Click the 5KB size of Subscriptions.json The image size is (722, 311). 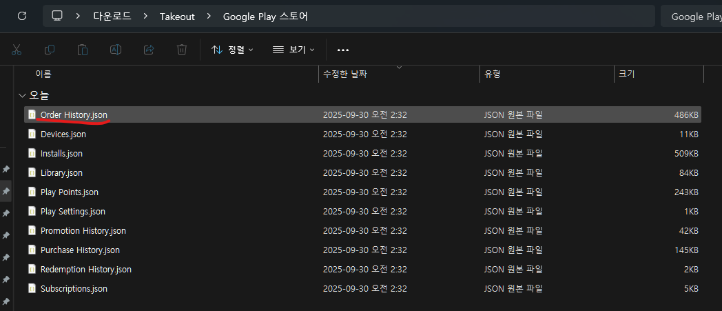tap(691, 289)
